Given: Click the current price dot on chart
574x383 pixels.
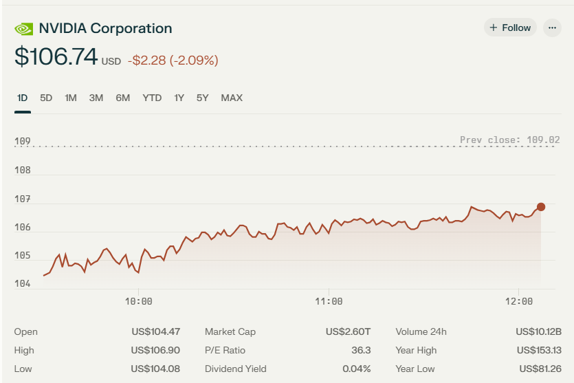Looking at the screenshot, I should [x=541, y=207].
